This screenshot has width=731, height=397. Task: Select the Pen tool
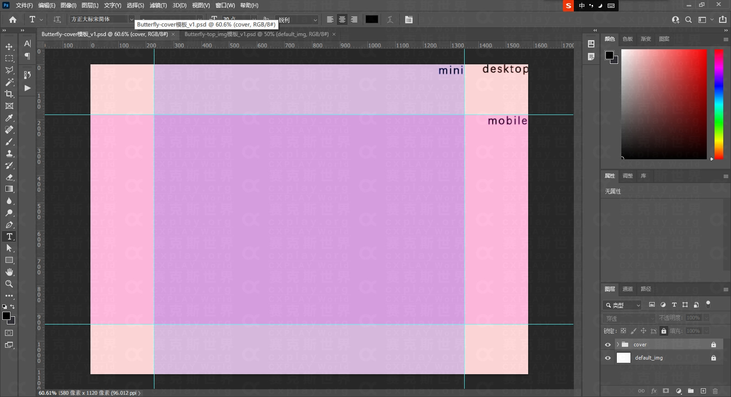click(x=9, y=225)
